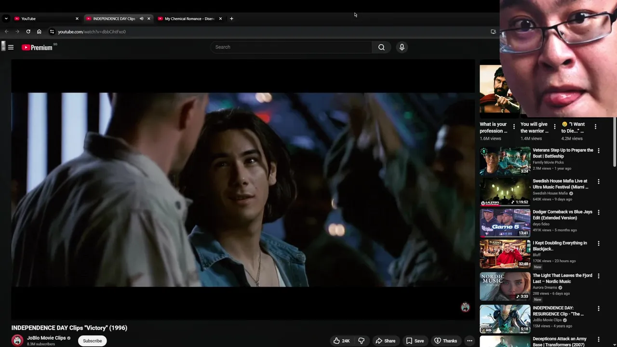Open Blackjack video thumbnail
The width and height of the screenshot is (617, 347).
pos(505,254)
